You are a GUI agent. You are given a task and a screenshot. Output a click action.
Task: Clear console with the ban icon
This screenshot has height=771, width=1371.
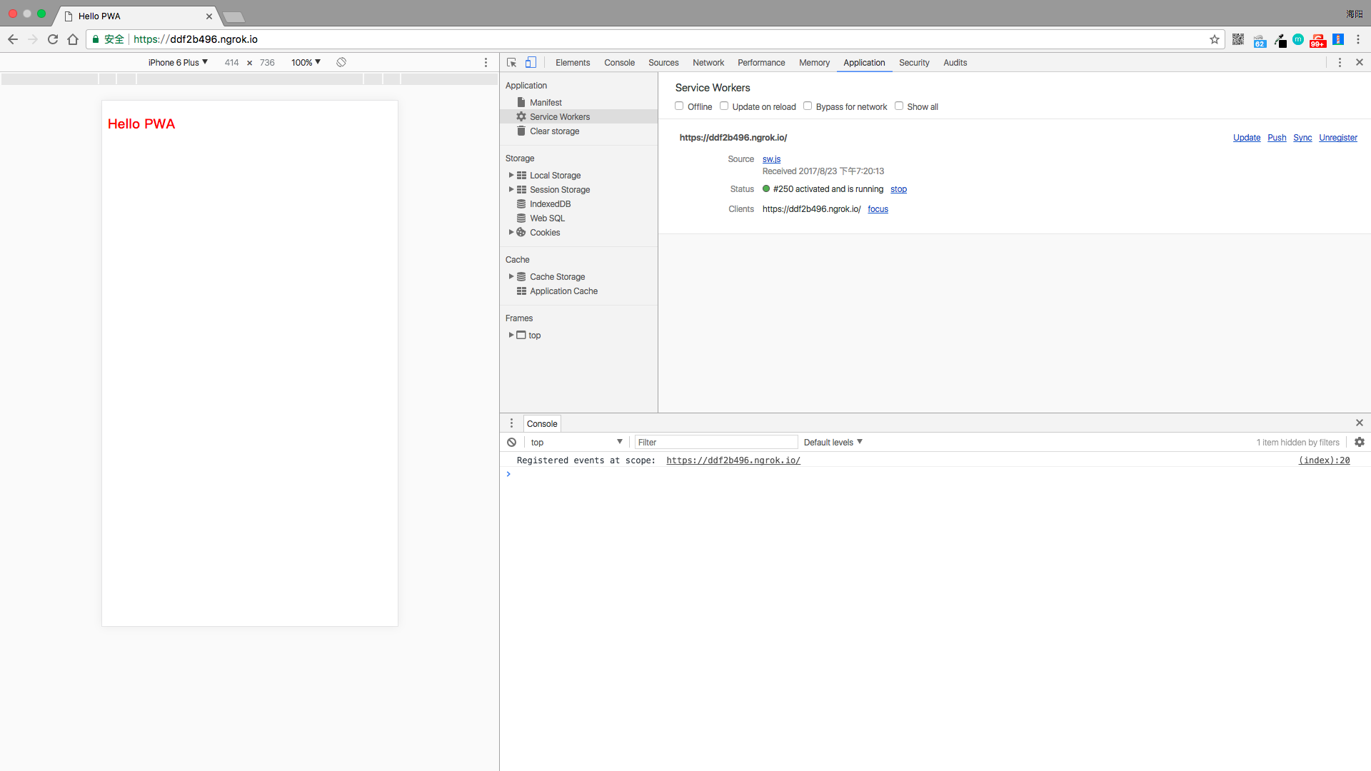[511, 442]
